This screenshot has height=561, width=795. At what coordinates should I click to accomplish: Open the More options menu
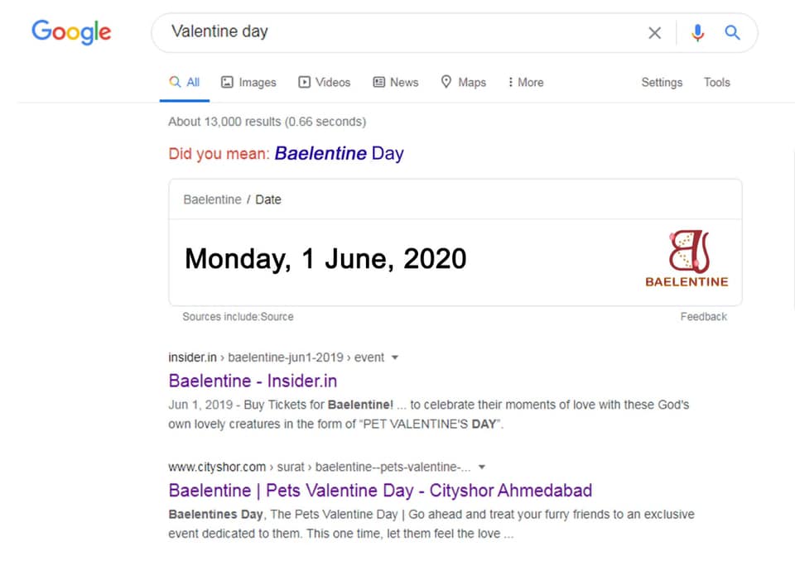tap(526, 82)
